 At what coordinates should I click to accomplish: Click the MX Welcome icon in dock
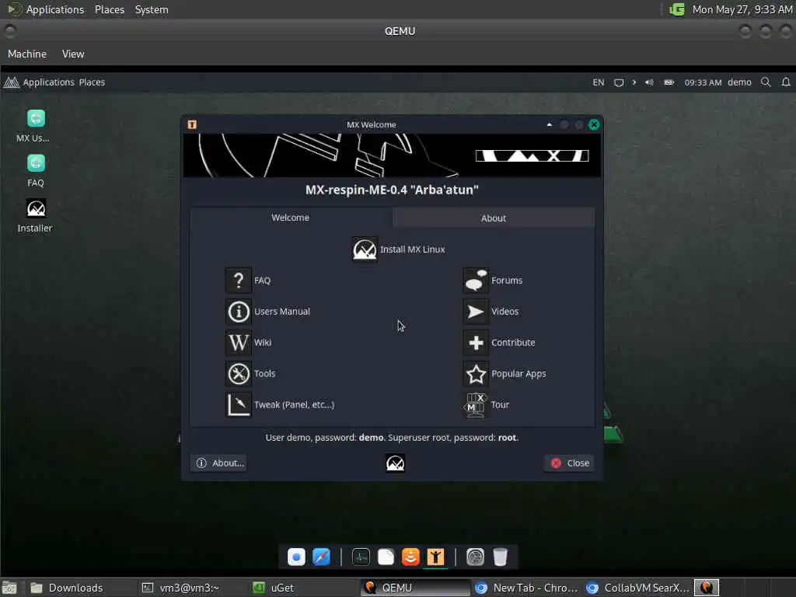[435, 557]
